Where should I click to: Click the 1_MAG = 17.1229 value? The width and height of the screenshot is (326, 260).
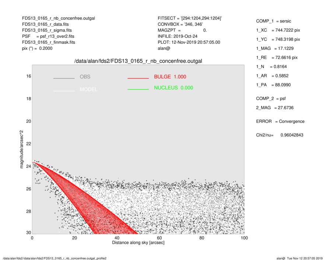[275, 48]
